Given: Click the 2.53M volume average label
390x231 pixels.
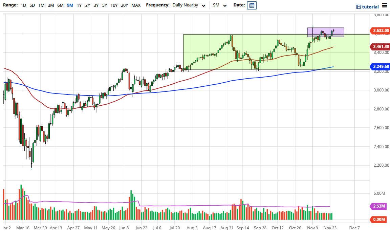Looking at the screenshot, I should [x=378, y=206].
